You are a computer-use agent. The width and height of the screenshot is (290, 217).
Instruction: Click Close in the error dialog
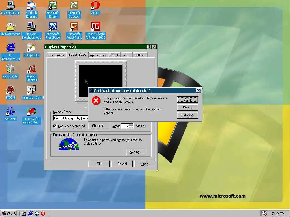[187, 99]
